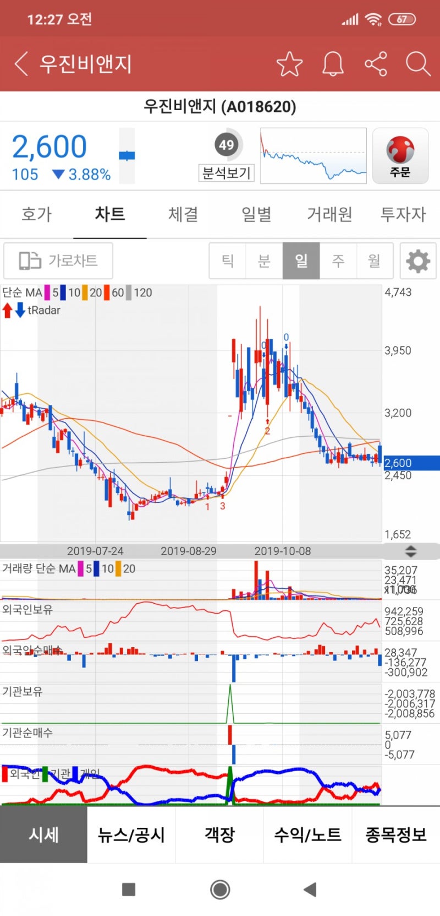This screenshot has height=916, width=440.
Task: Open the 수익/노트 bottom tab
Action: click(307, 834)
